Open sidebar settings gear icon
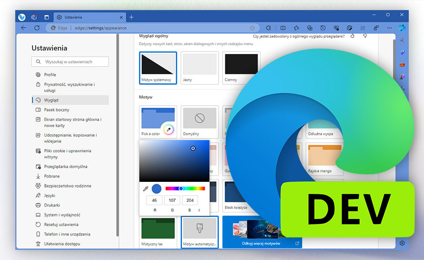Viewport: 424px width, 260px height. (402, 243)
